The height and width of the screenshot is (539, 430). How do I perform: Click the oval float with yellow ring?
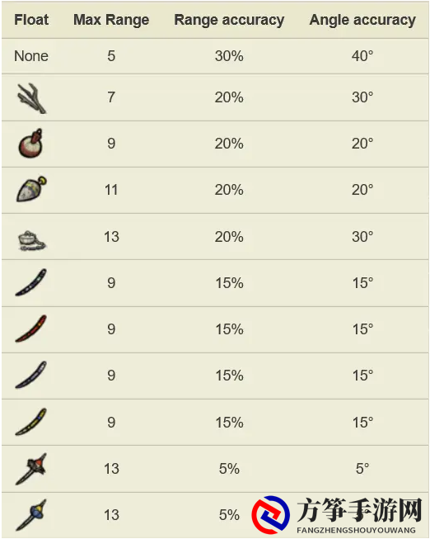[x=31, y=189]
